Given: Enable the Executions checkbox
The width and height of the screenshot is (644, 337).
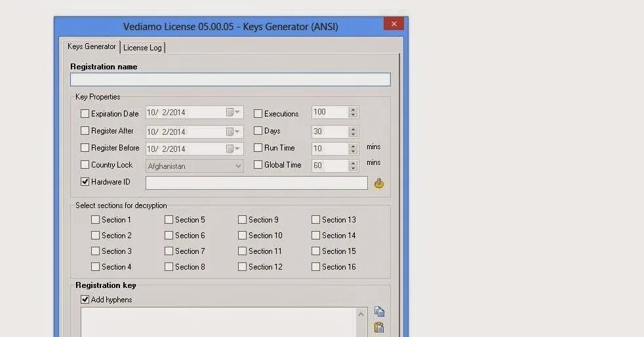Looking at the screenshot, I should pos(258,114).
